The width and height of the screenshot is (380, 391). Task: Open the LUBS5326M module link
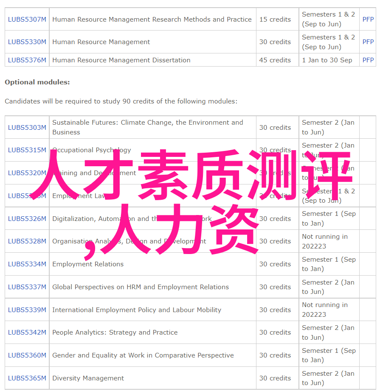click(x=27, y=219)
